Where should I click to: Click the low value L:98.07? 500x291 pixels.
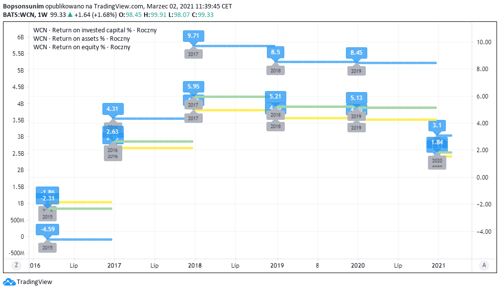click(179, 15)
